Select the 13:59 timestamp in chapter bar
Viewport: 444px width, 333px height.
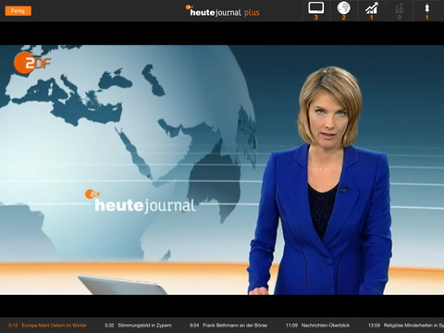pos(374,326)
